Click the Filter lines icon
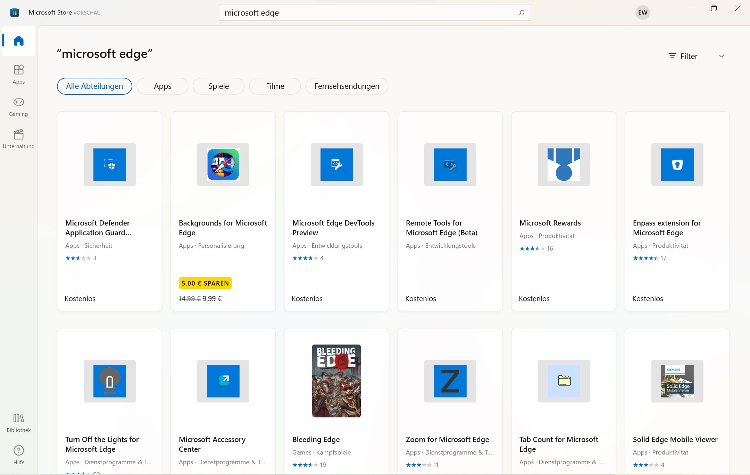The width and height of the screenshot is (750, 475). (x=672, y=56)
